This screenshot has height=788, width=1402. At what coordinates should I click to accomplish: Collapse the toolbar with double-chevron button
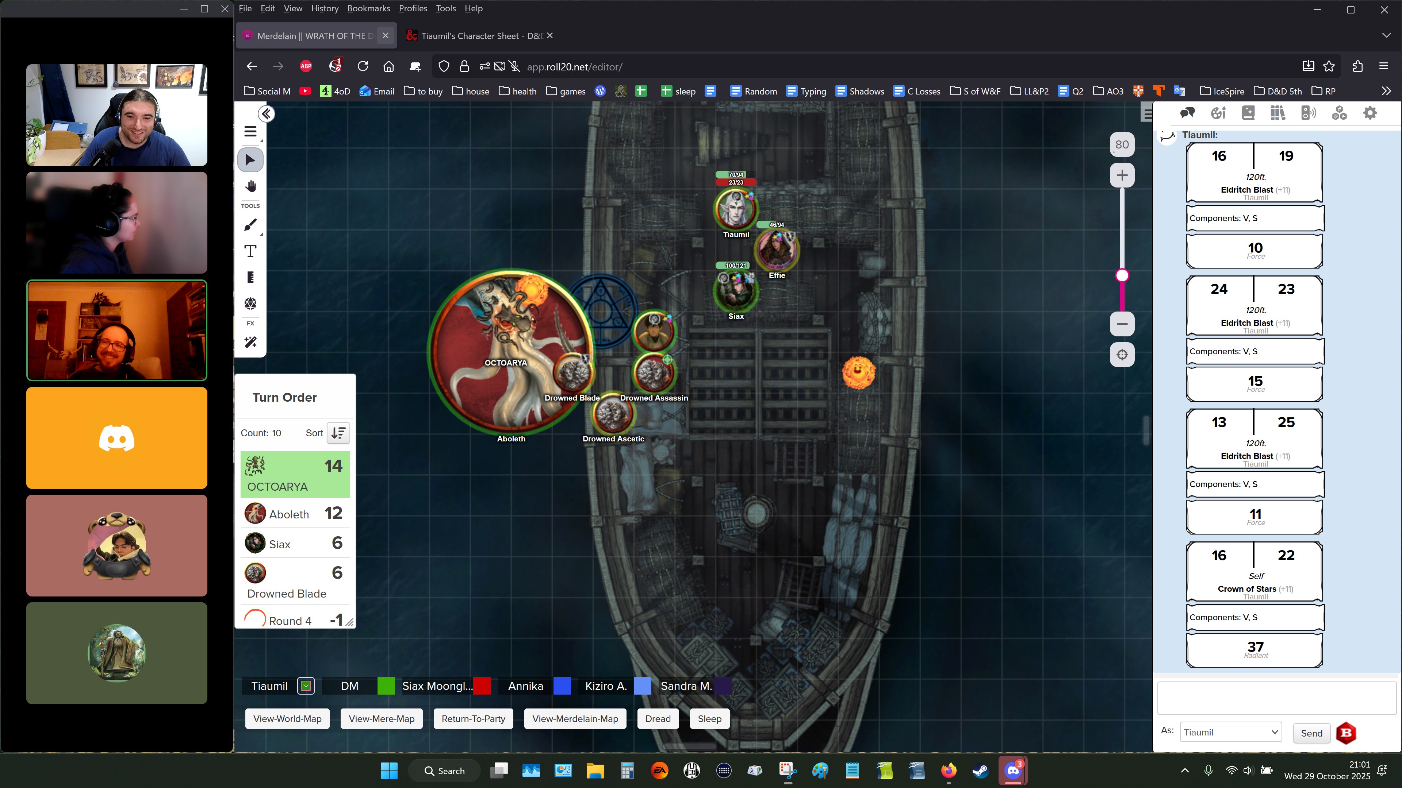(266, 114)
